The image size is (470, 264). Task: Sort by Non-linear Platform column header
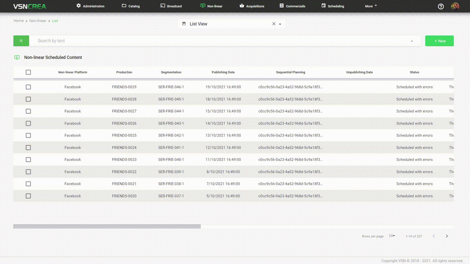(73, 72)
